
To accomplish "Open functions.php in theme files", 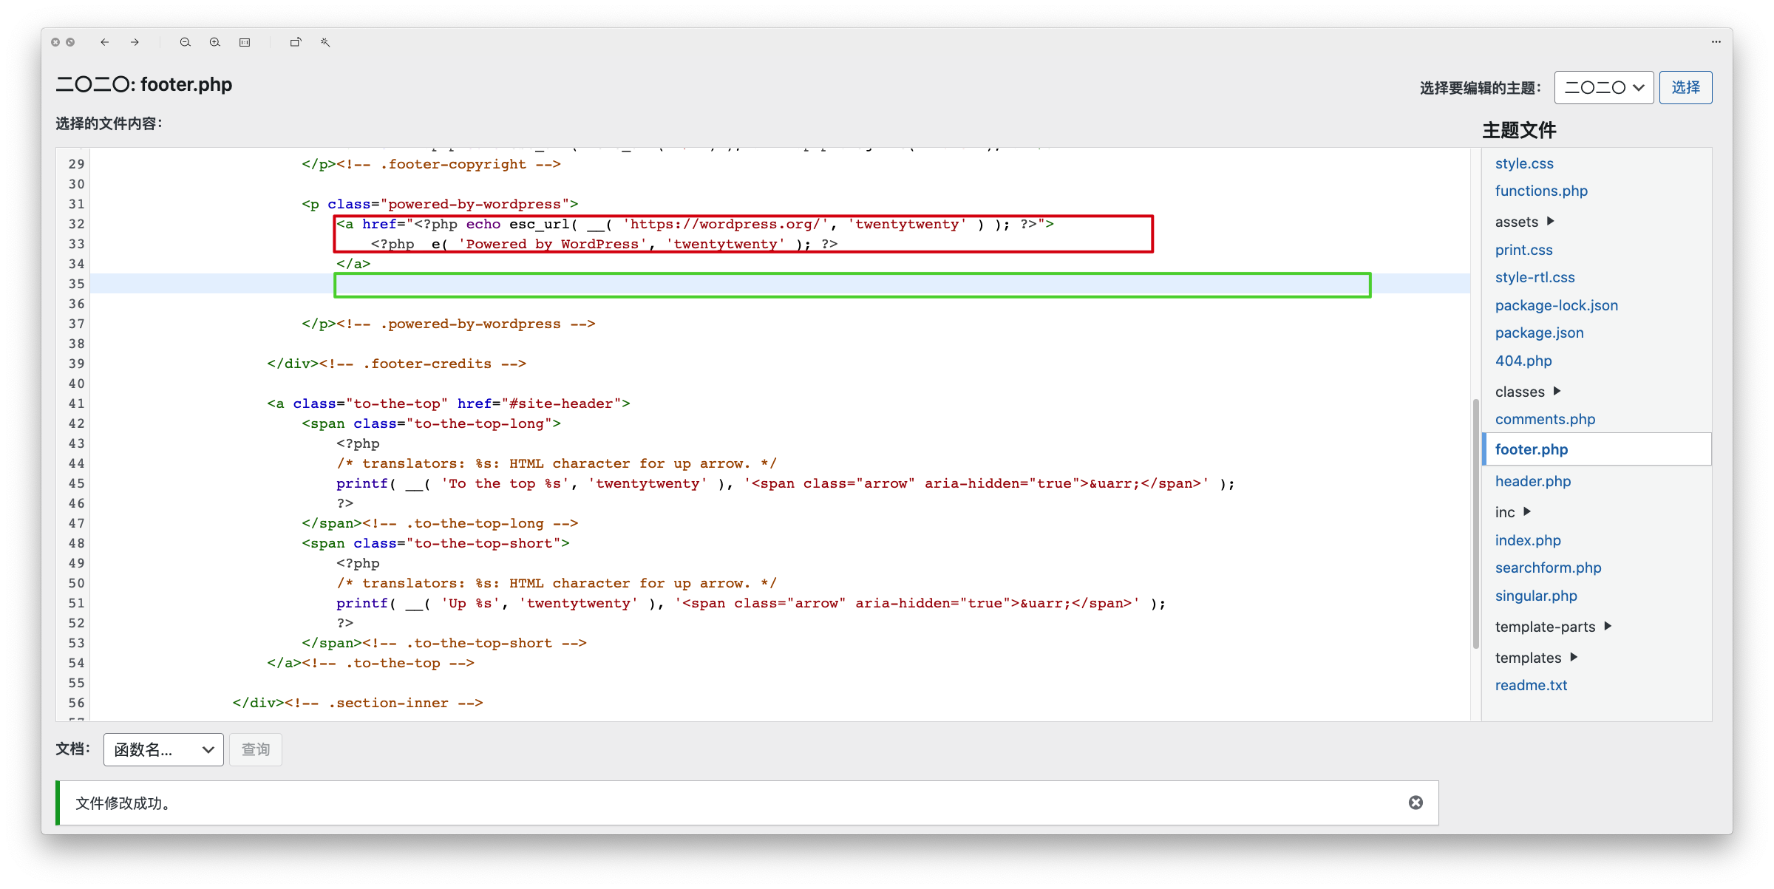I will [1541, 191].
